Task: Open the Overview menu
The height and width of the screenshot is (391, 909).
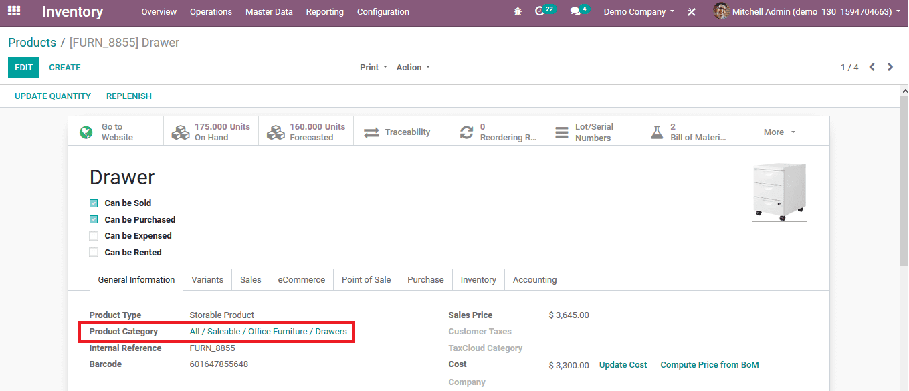Action: 159,12
